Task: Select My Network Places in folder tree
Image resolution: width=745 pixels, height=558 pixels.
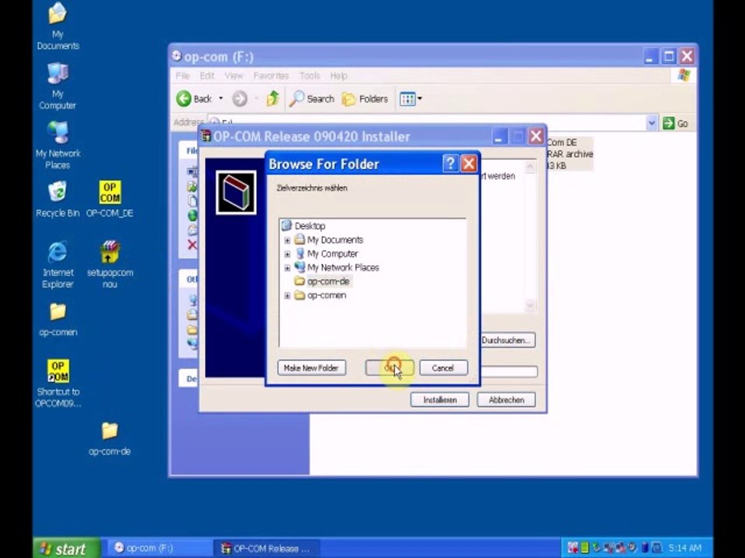Action: coord(342,267)
